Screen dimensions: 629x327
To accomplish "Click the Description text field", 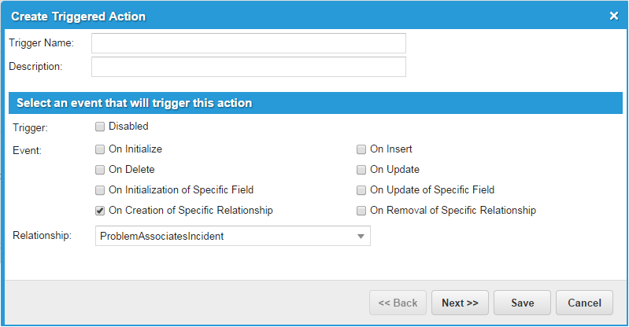I will pos(248,67).
